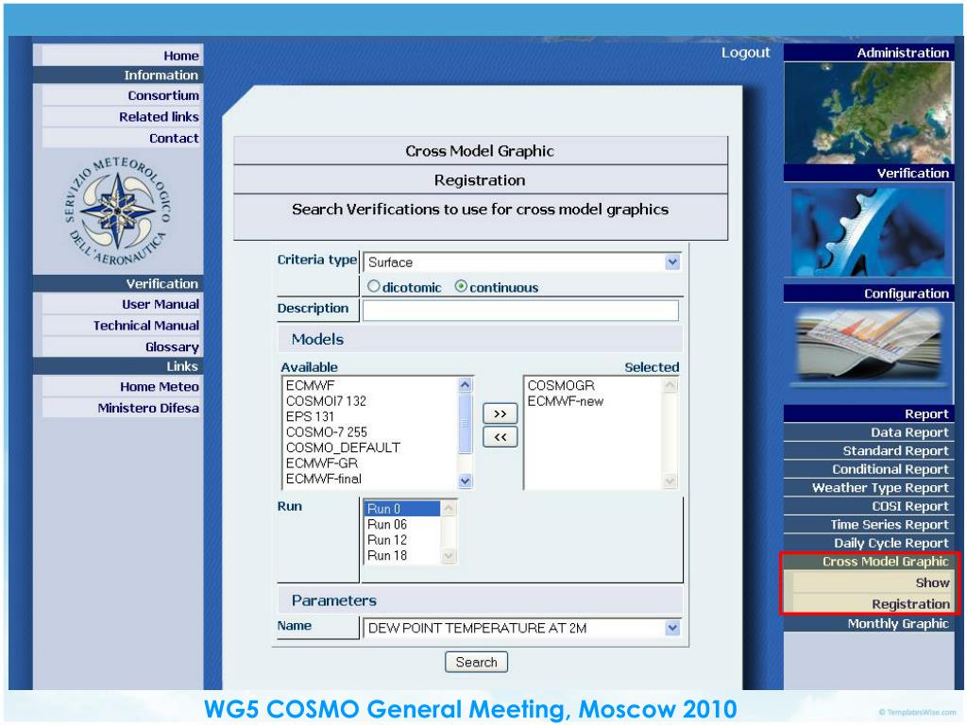The height and width of the screenshot is (725, 967).
Task: Open Registration under Cross Model Graphic
Action: (872, 603)
